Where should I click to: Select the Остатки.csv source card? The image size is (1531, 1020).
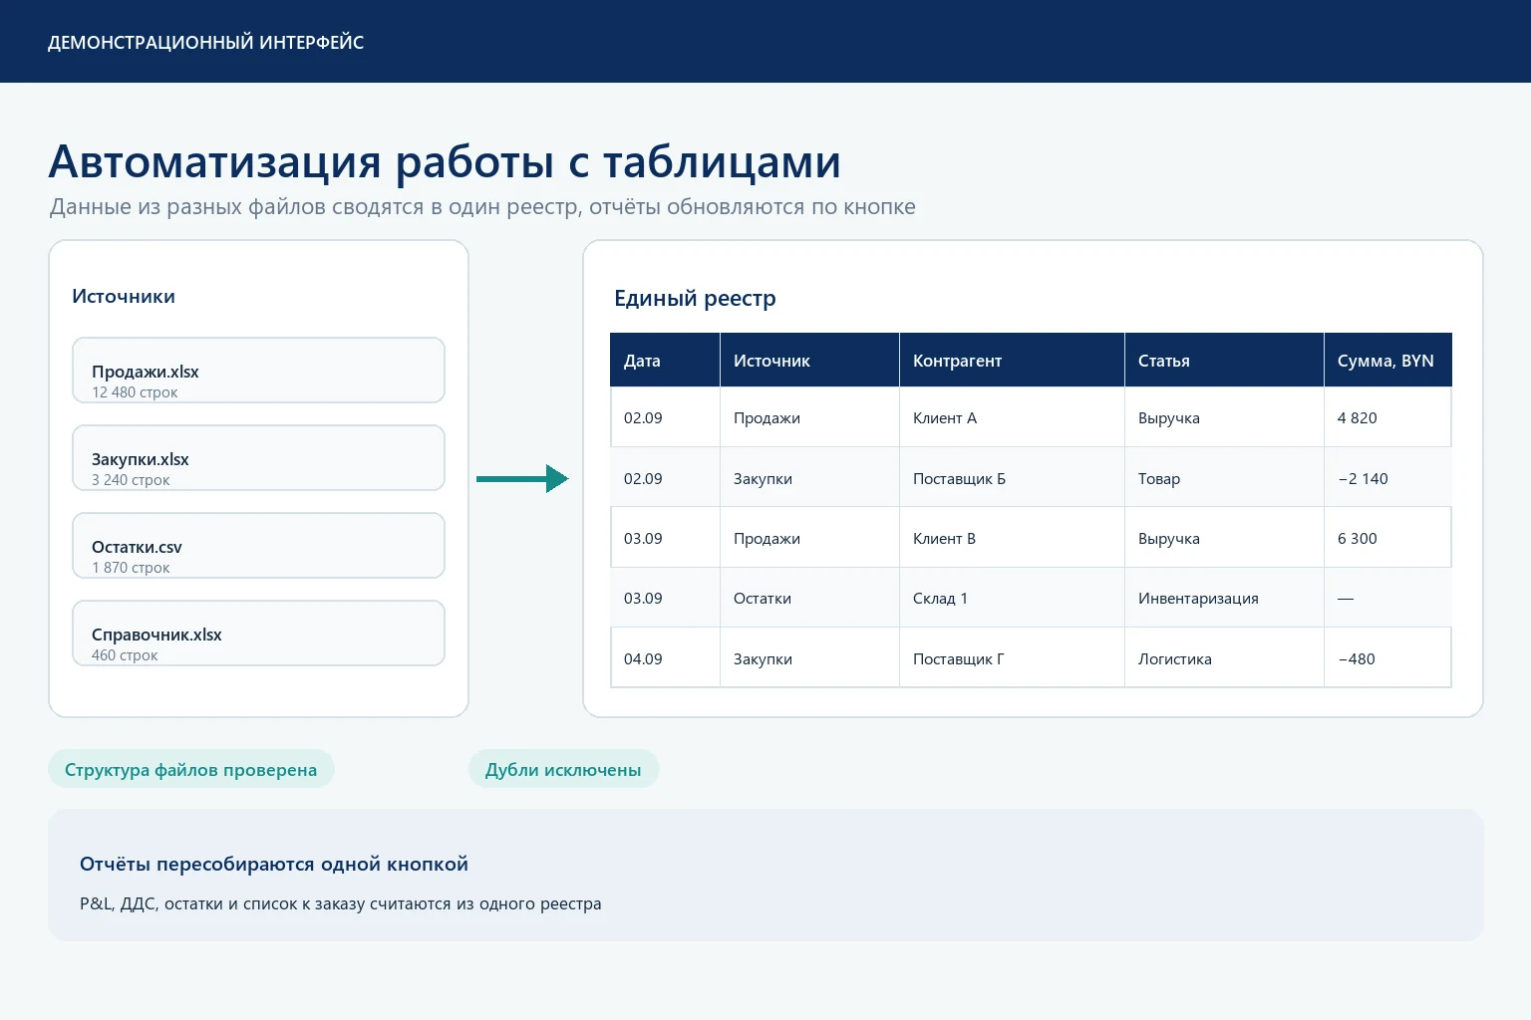258,545
